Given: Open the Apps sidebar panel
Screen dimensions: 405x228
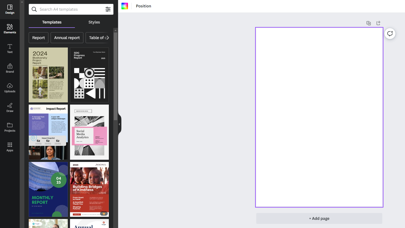Looking at the screenshot, I should [x=10, y=147].
